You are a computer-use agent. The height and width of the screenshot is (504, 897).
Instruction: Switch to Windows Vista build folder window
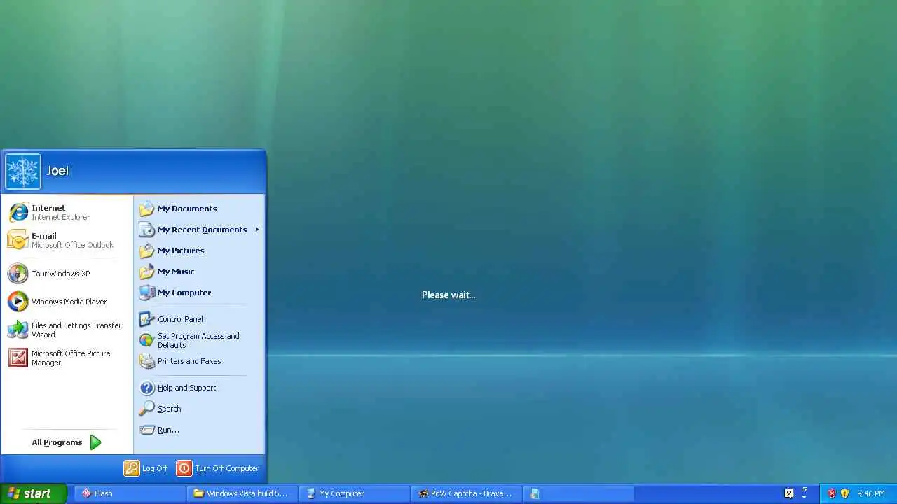(x=242, y=493)
